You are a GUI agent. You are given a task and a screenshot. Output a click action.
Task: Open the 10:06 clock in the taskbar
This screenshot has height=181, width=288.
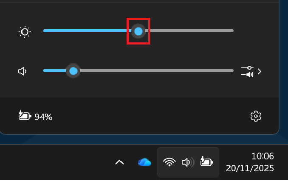click(x=263, y=156)
